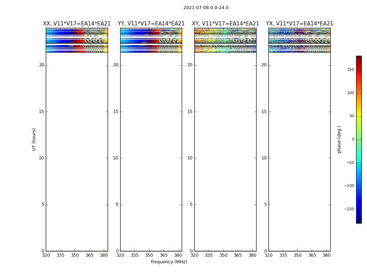Pick the dark blue bottom of colorbar
Viewport: 367px width, 279px height.
click(x=359, y=220)
